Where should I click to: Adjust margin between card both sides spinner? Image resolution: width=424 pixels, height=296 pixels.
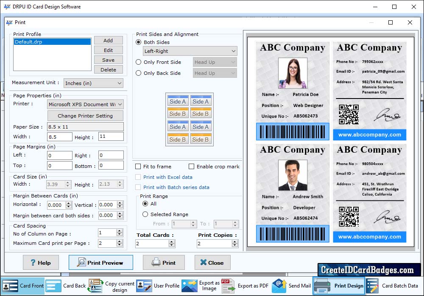[x=120, y=215]
